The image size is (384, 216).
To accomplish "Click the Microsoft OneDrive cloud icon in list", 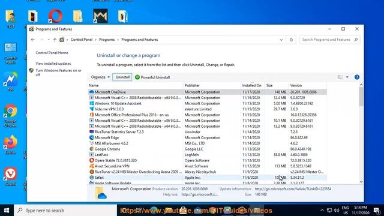I will coord(92,92).
